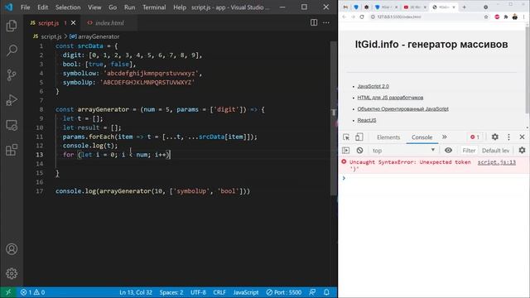The width and height of the screenshot is (530, 298).
Task: Open script.js:13 error source link
Action: point(497,162)
